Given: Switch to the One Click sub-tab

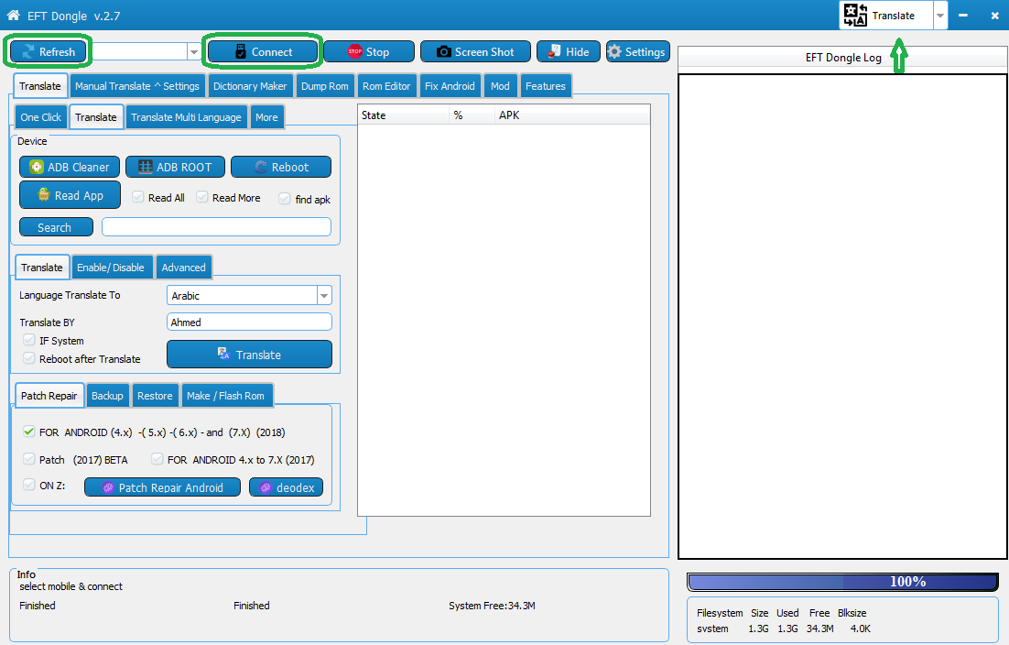Looking at the screenshot, I should coord(40,117).
